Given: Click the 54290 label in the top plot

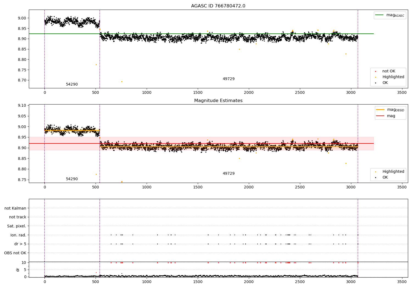Looking at the screenshot, I should pyautogui.click(x=72, y=84).
